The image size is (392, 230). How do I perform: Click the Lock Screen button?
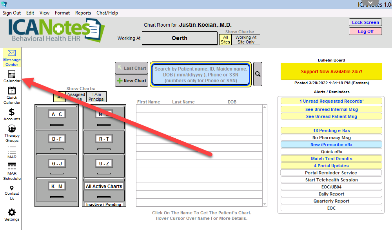pyautogui.click(x=365, y=22)
